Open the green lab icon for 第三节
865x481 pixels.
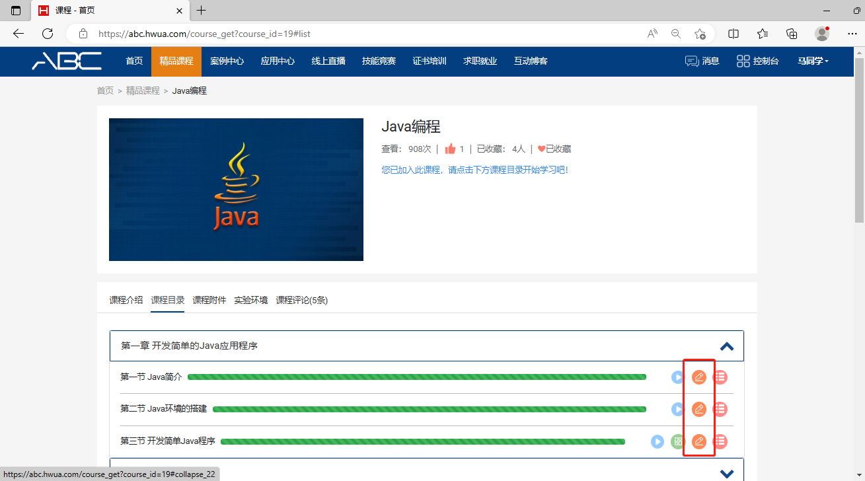pos(678,441)
